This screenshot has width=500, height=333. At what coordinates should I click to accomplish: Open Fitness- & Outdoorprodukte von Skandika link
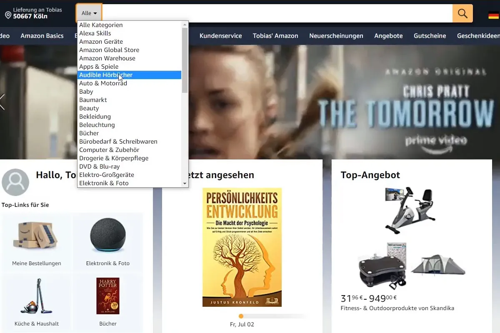(x=397, y=308)
